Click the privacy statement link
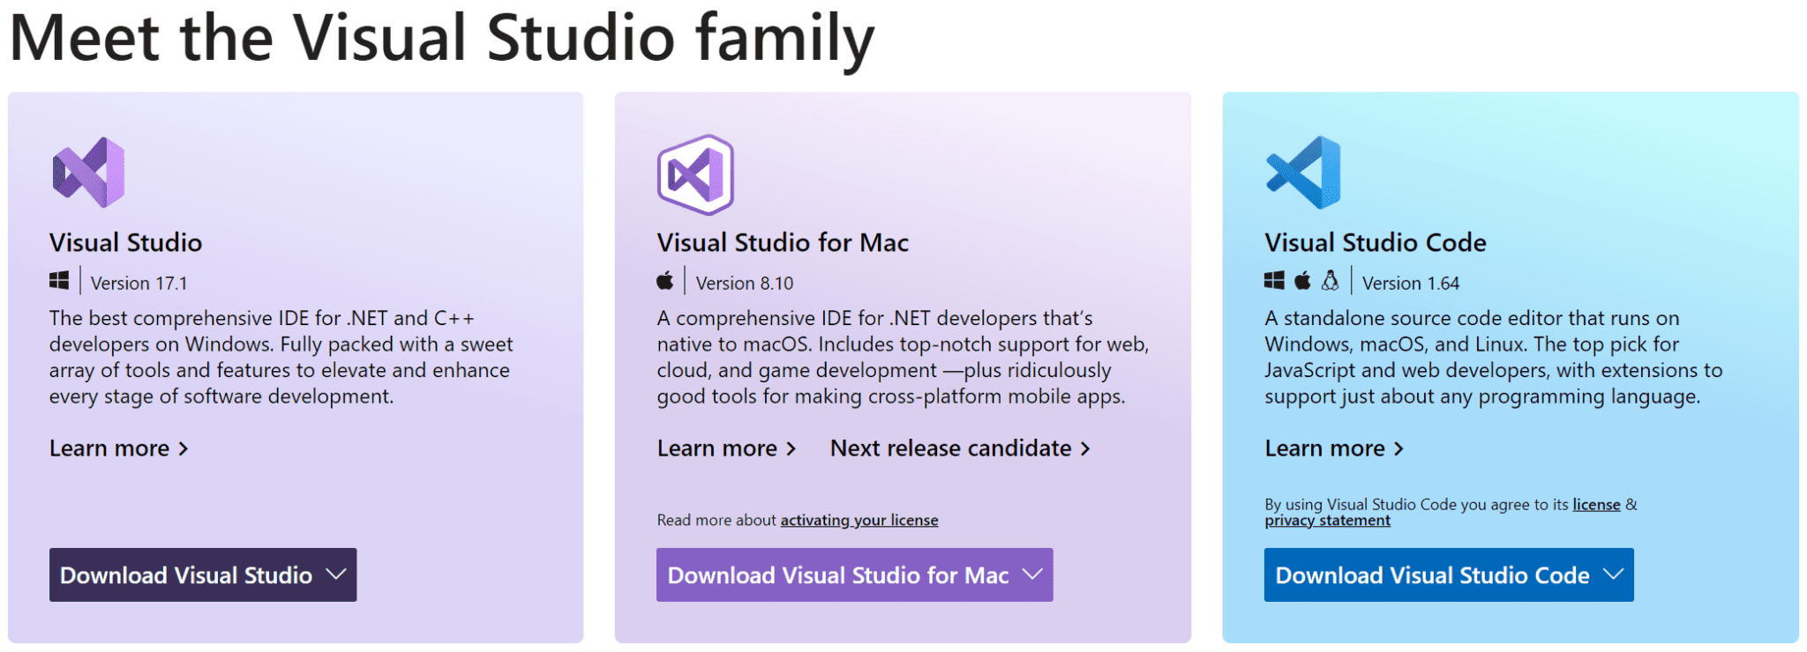This screenshot has width=1807, height=652. [1326, 521]
